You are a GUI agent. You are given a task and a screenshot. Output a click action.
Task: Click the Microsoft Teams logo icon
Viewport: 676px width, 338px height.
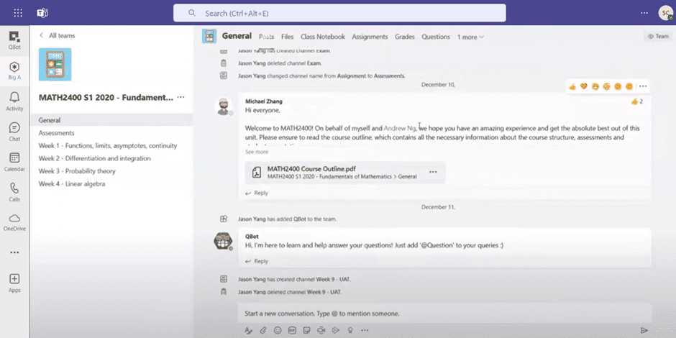click(x=42, y=13)
